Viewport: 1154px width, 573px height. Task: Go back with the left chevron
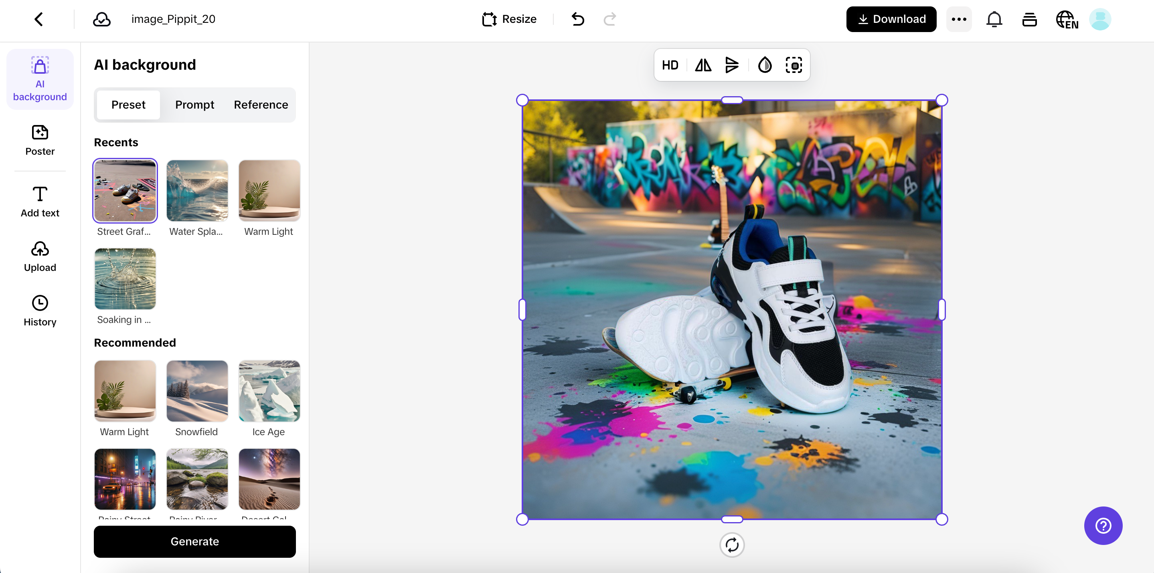coord(39,19)
